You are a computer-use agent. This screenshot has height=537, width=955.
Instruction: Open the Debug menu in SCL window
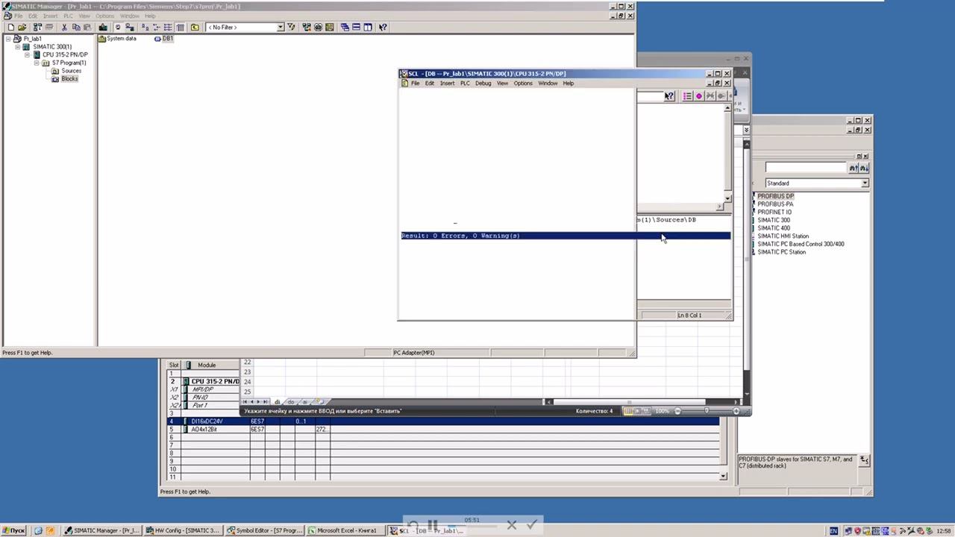[x=483, y=84]
